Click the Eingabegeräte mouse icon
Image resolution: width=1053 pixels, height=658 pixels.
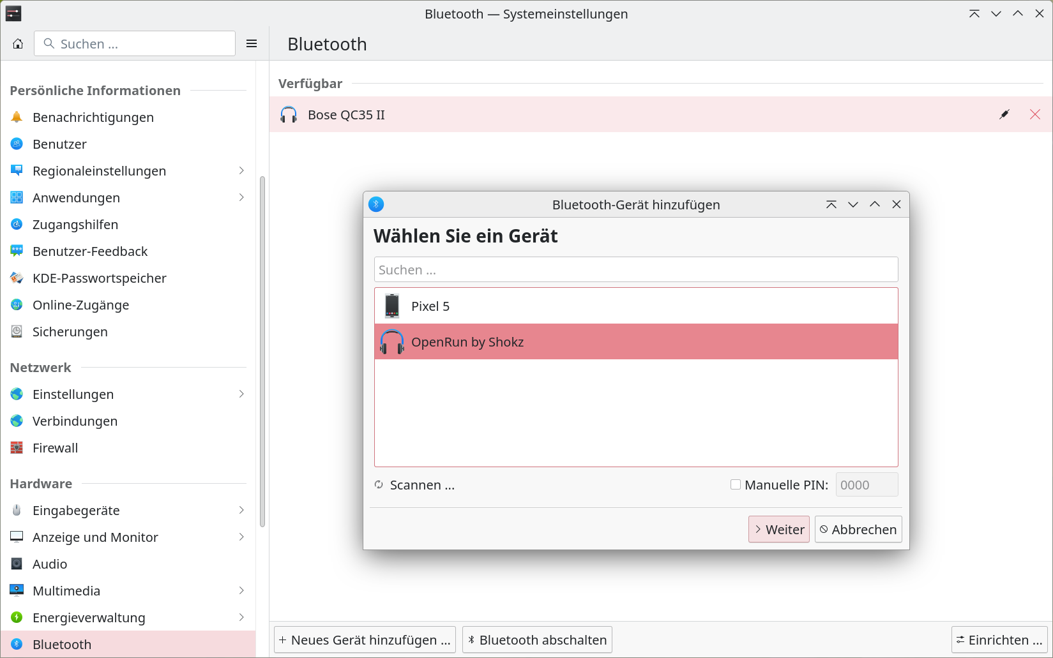[17, 511]
